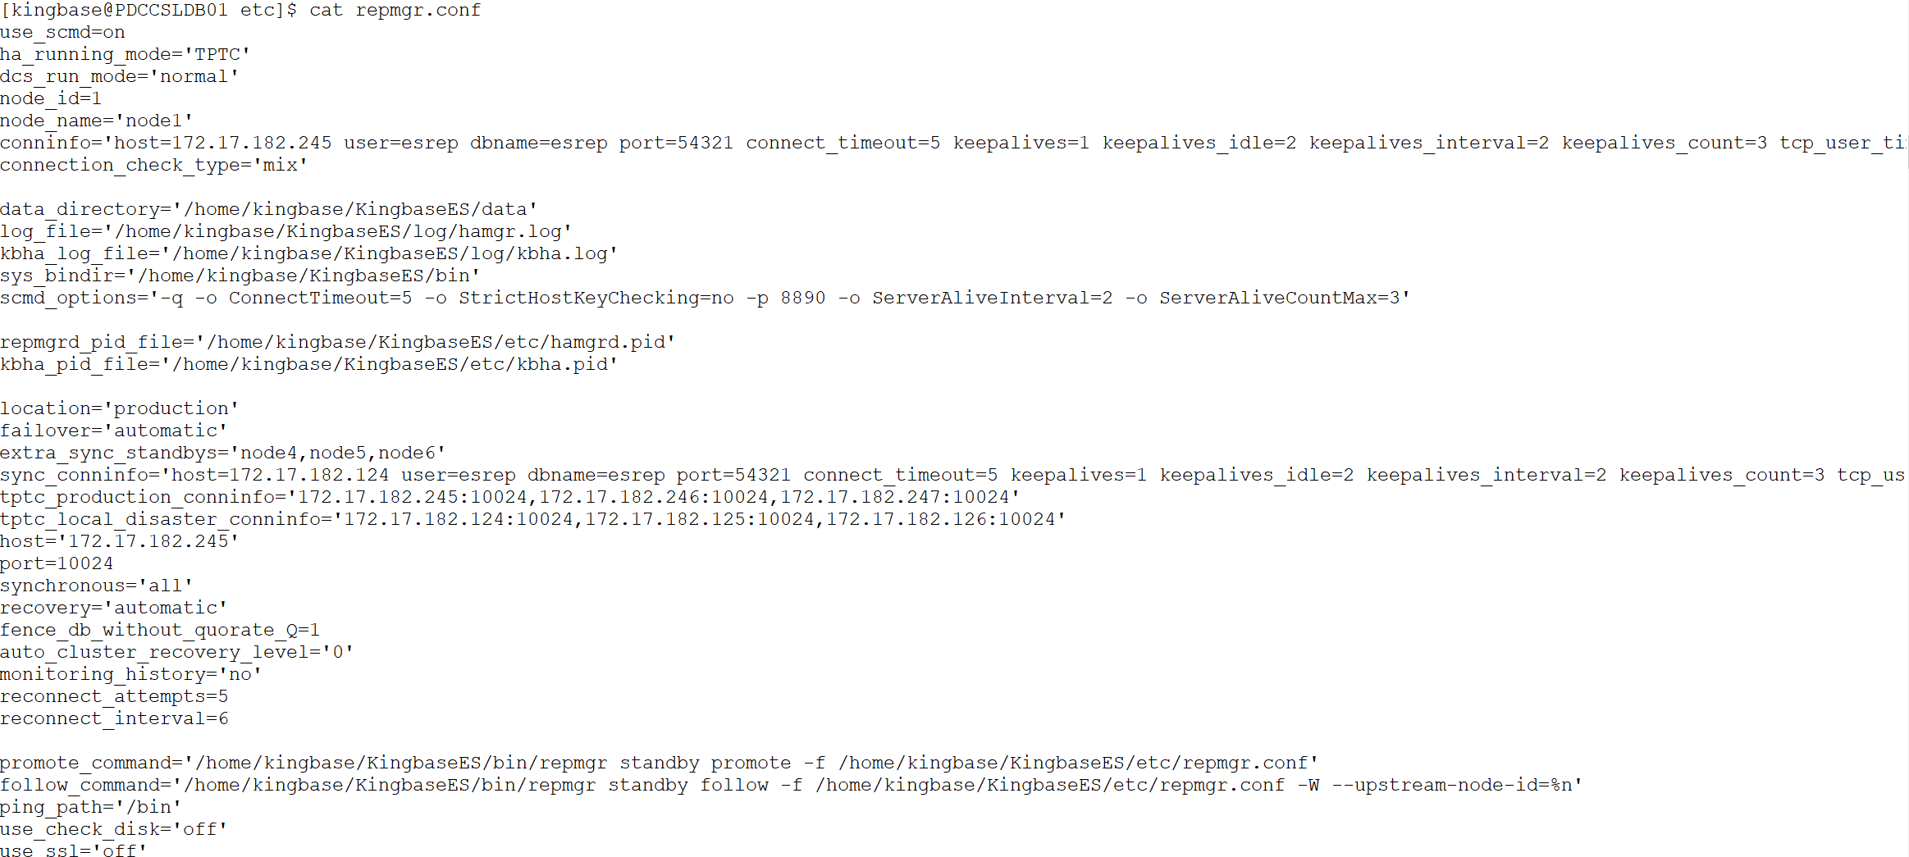
Task: Click the ha_running_mode='TPTC' line
Action: click(x=125, y=55)
